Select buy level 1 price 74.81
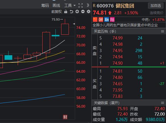166x123 pixels. (x=117, y=71)
